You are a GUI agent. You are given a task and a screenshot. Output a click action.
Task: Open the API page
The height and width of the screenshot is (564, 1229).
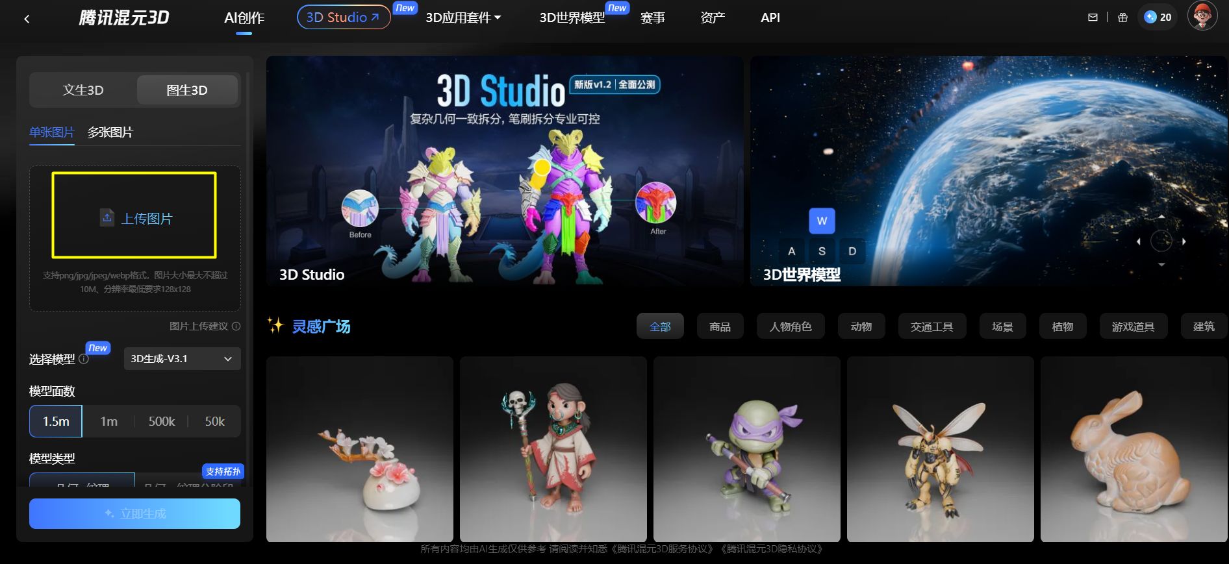(770, 18)
